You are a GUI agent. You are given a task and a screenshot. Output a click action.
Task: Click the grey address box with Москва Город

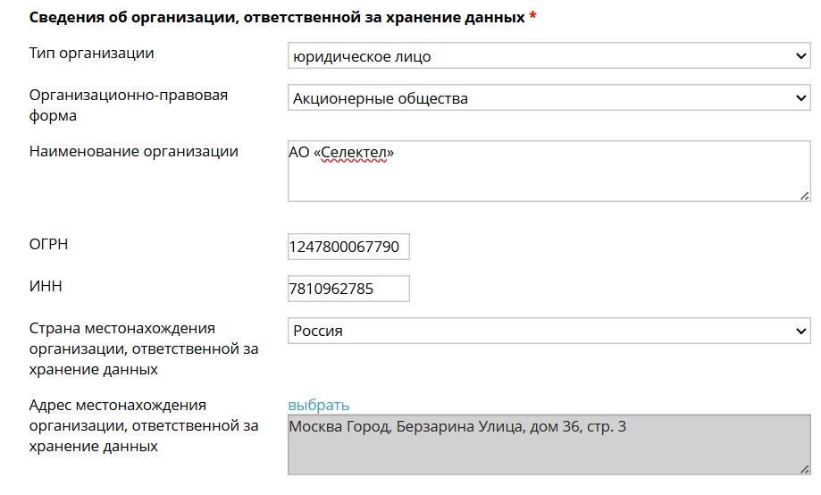pos(549,445)
